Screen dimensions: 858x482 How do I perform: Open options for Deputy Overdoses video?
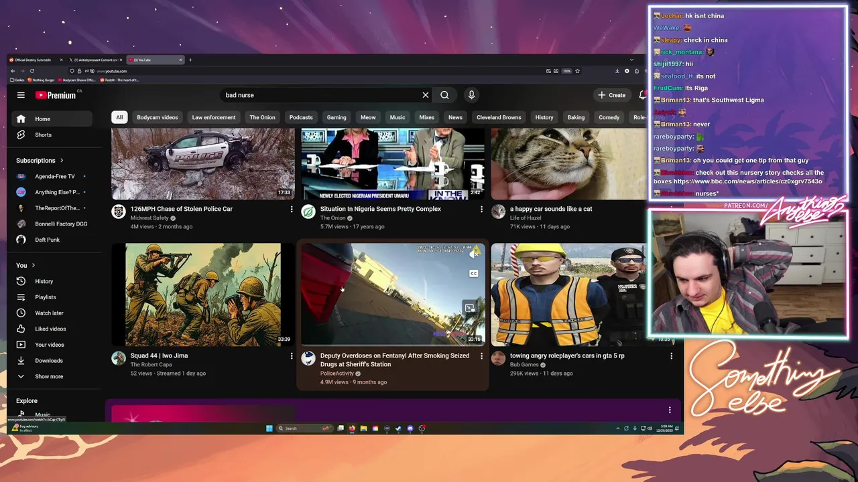[x=481, y=356]
